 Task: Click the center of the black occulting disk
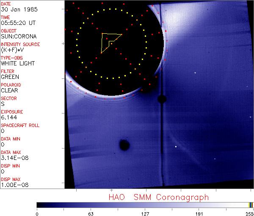(111, 43)
